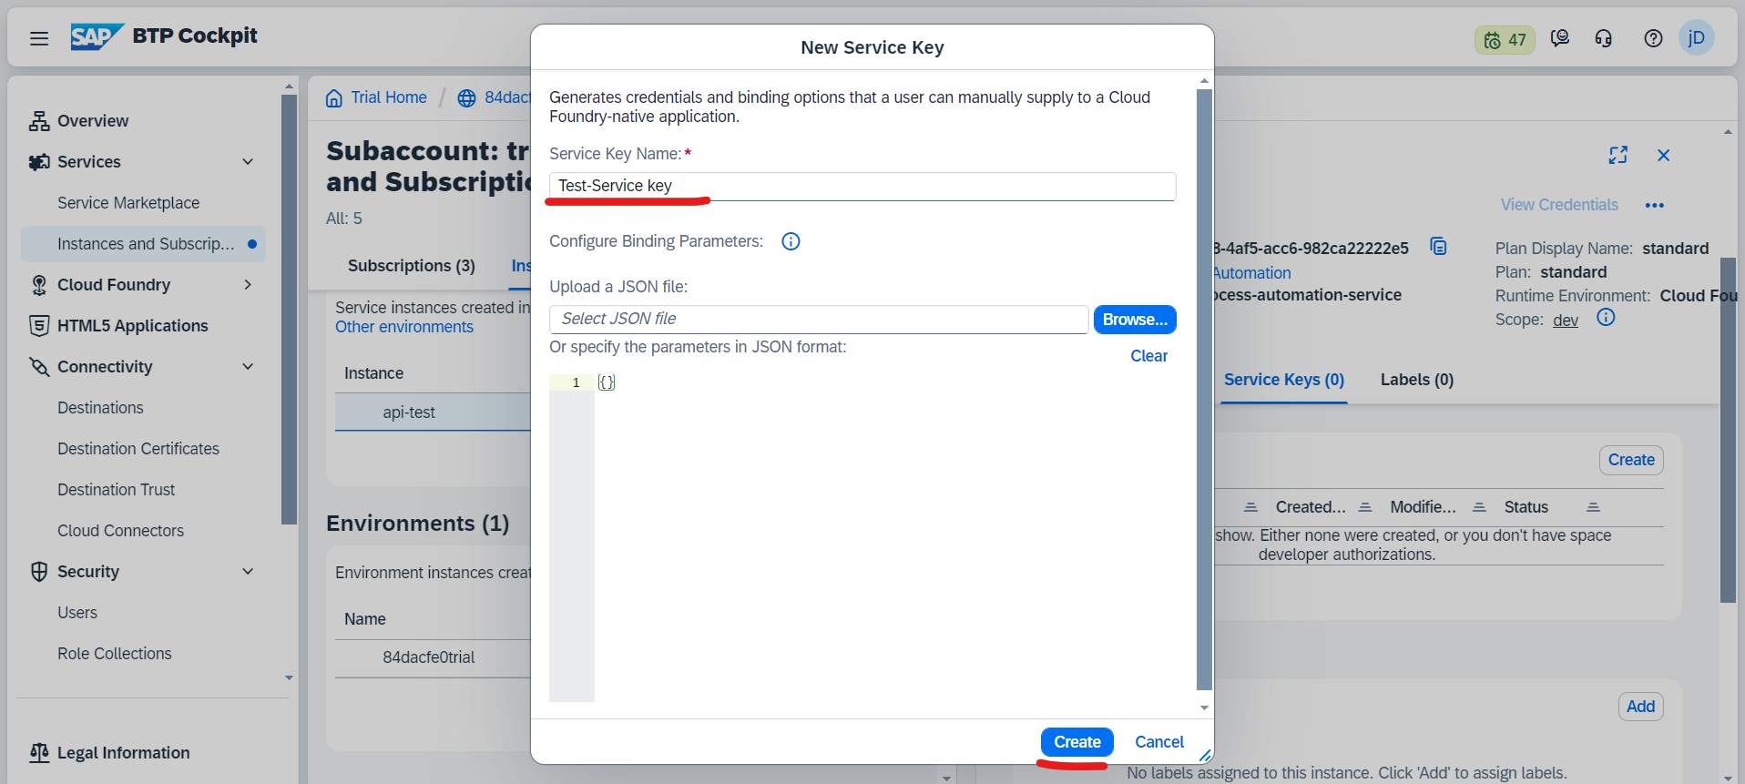Click the Cloud Foundry icon
The width and height of the screenshot is (1745, 784).
point(39,285)
